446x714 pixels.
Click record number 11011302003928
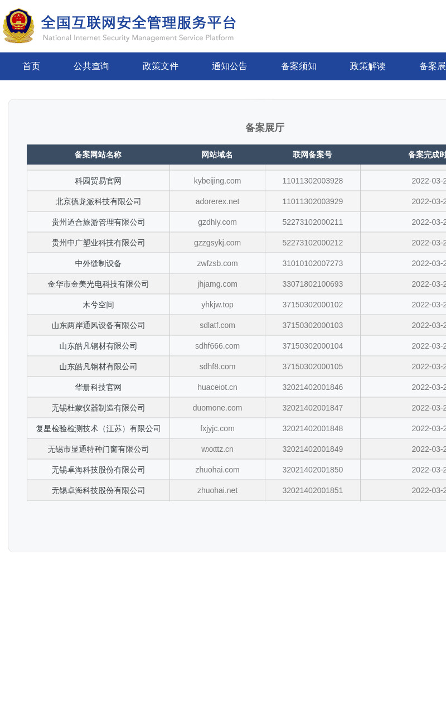coord(313,181)
